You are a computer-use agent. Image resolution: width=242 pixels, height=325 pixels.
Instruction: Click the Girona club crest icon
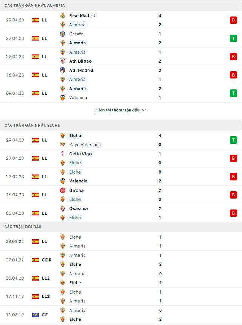tap(62, 190)
